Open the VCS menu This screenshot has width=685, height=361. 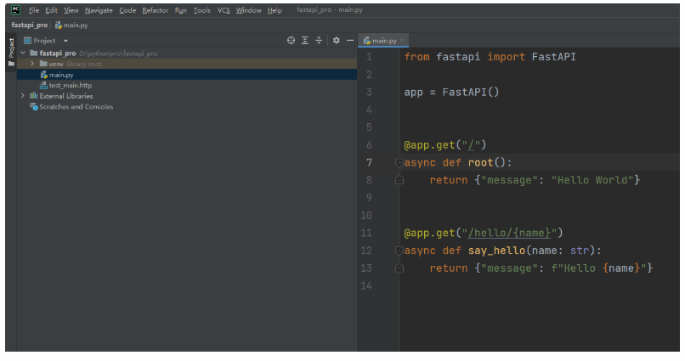[x=224, y=10]
